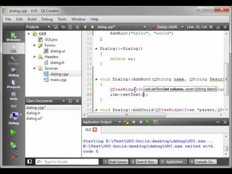Split the editor view
Screen dimensions: 232x174
click(218, 27)
